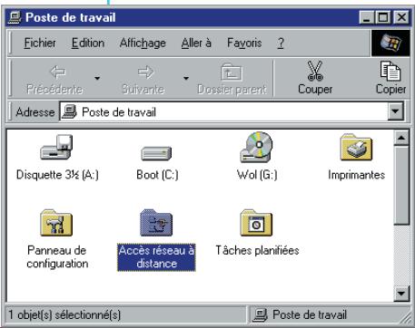Click the Poste de travail title bar text
Image resolution: width=415 pixels, height=328 pixels.
[x=71, y=17]
